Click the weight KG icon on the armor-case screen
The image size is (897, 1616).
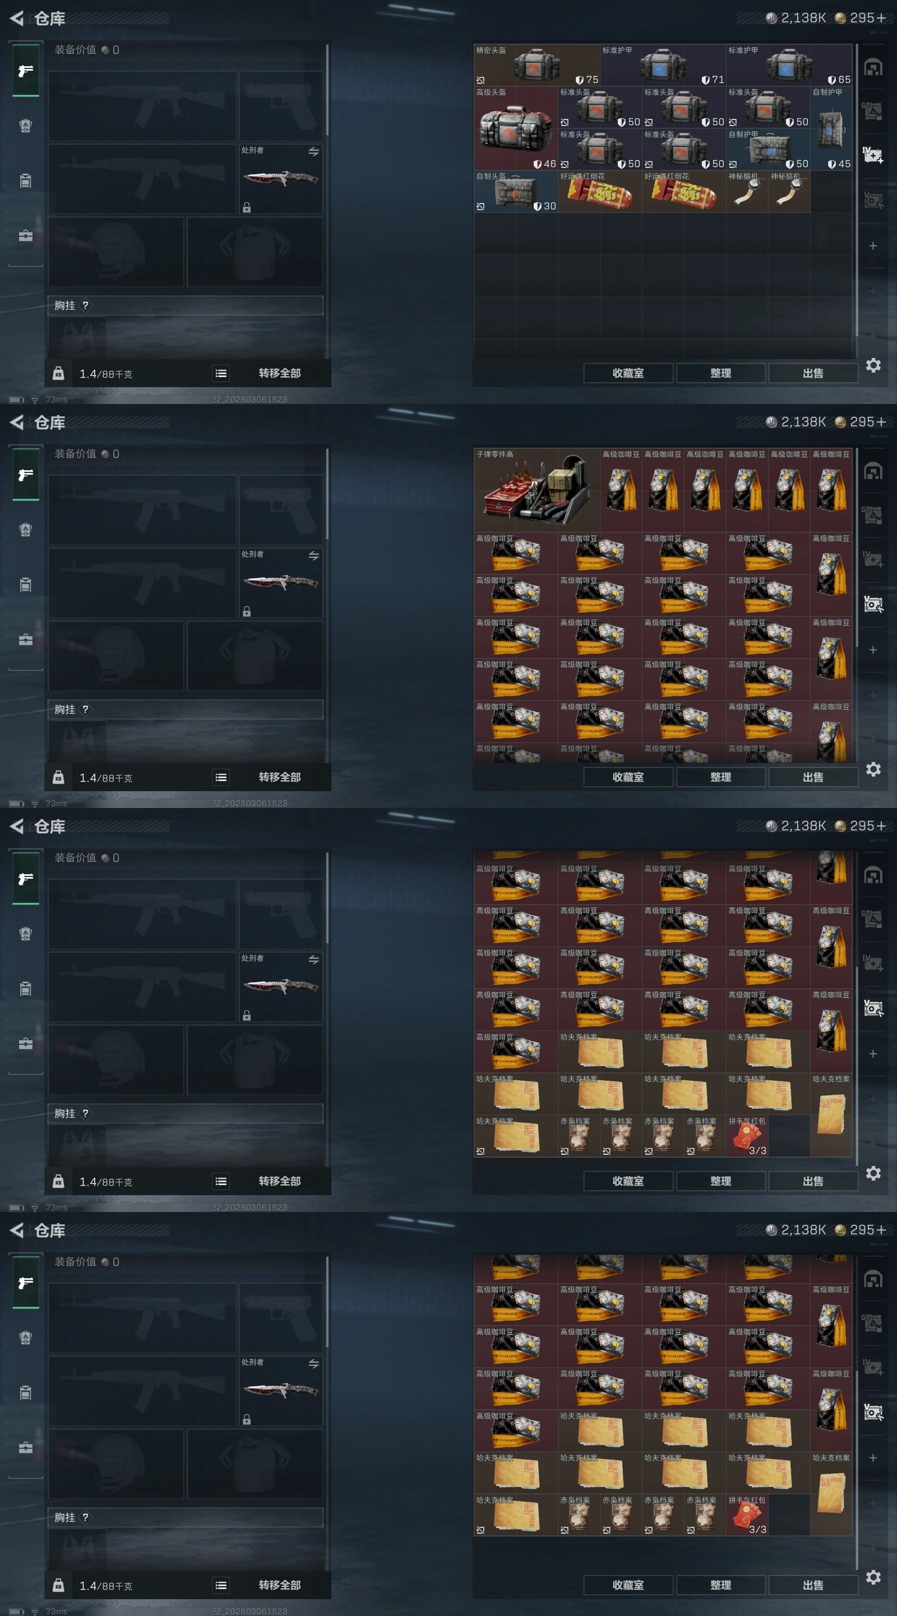pyautogui.click(x=58, y=373)
